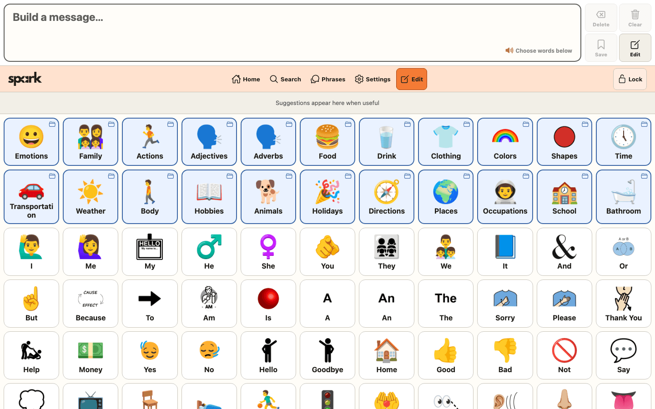Open the Places globe folder

446,197
